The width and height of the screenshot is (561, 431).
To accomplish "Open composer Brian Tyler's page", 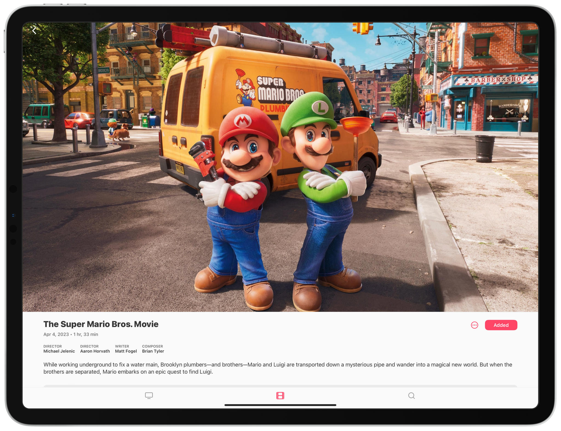I will [x=153, y=349].
